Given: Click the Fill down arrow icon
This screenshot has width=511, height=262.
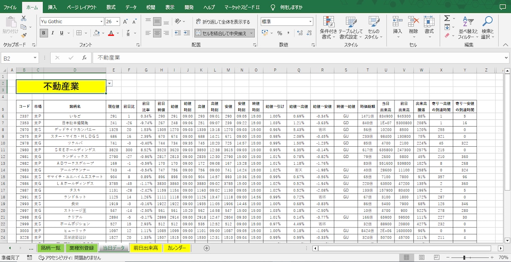Looking at the screenshot, I should click(447, 27).
